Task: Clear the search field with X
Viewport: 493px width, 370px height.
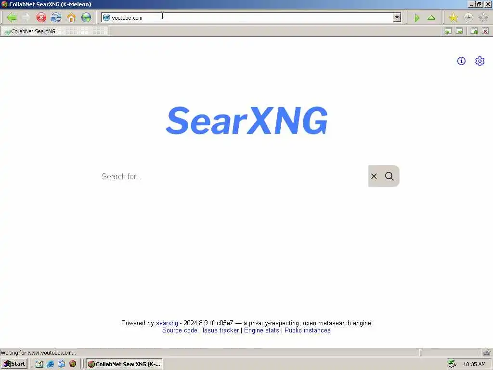Action: coord(374,176)
